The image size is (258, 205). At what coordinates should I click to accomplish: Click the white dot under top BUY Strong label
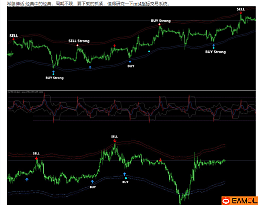click(160, 25)
